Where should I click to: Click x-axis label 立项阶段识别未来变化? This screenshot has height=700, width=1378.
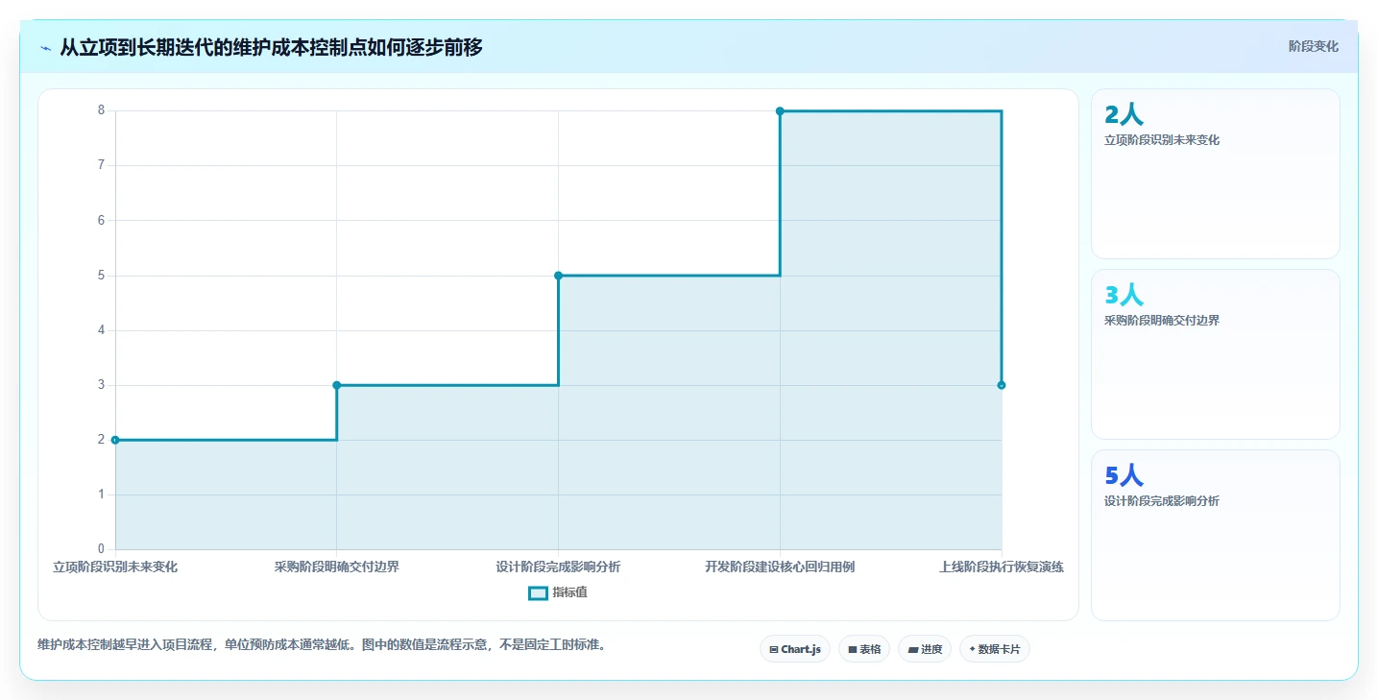coord(115,567)
